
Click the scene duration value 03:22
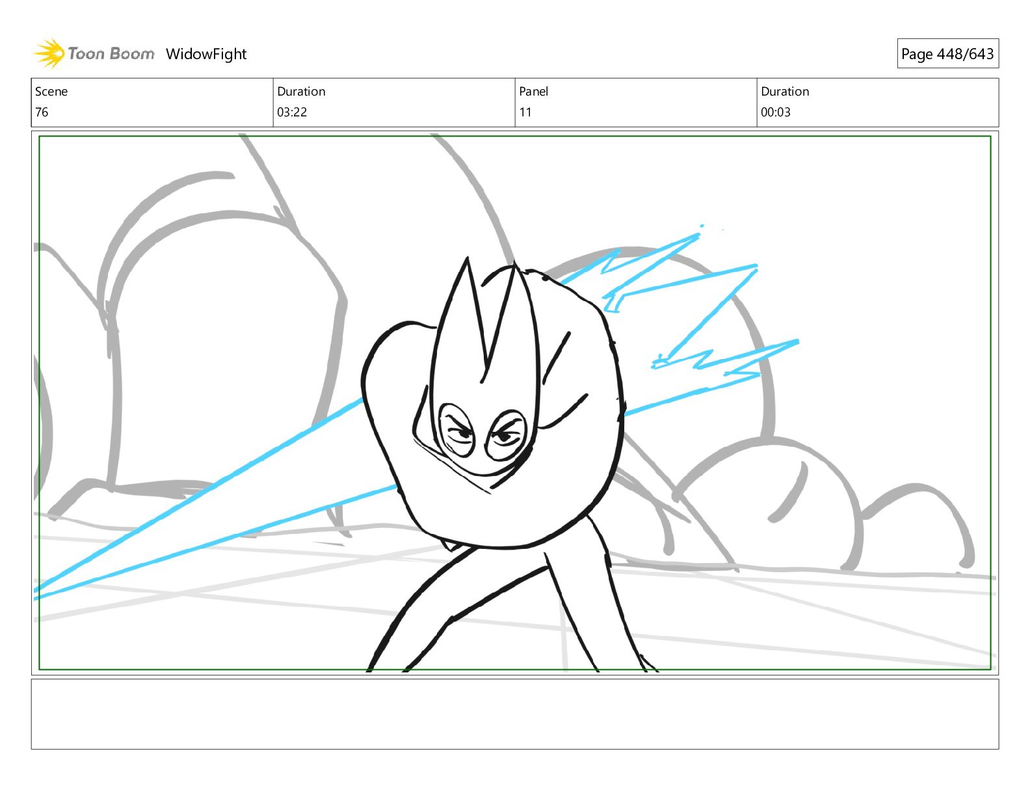coord(292,113)
